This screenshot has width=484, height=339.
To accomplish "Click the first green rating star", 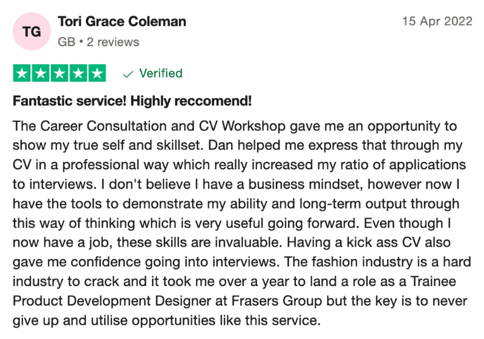I will point(22,74).
